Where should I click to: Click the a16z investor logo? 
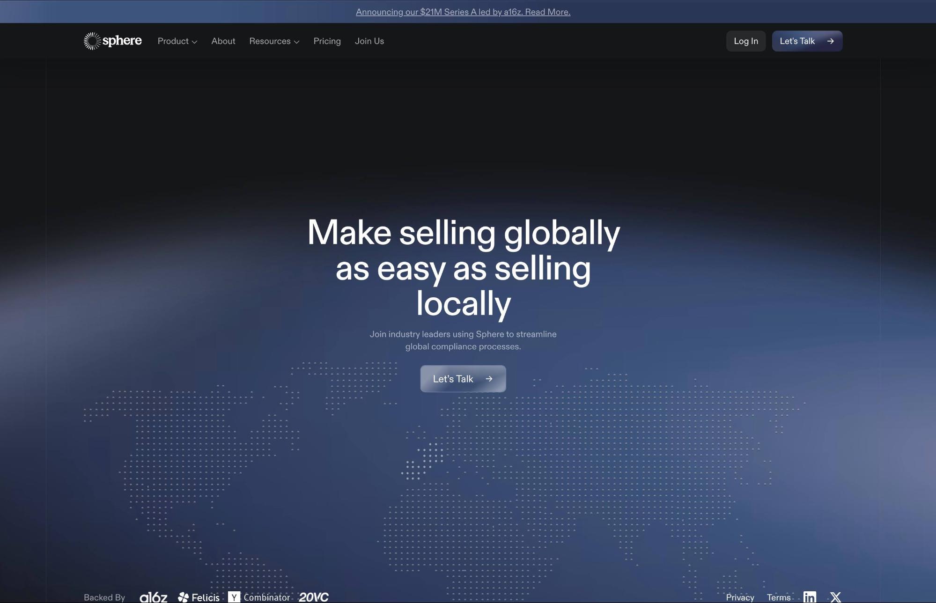[x=154, y=596]
